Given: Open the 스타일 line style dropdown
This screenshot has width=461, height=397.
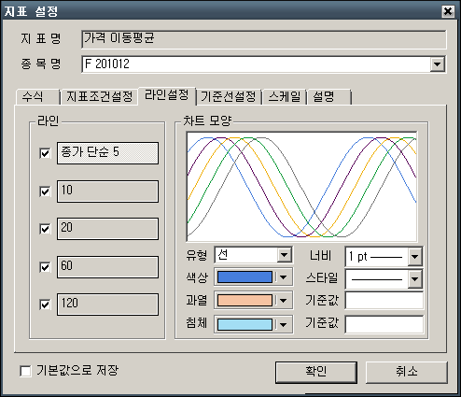Looking at the screenshot, I should coord(415,279).
